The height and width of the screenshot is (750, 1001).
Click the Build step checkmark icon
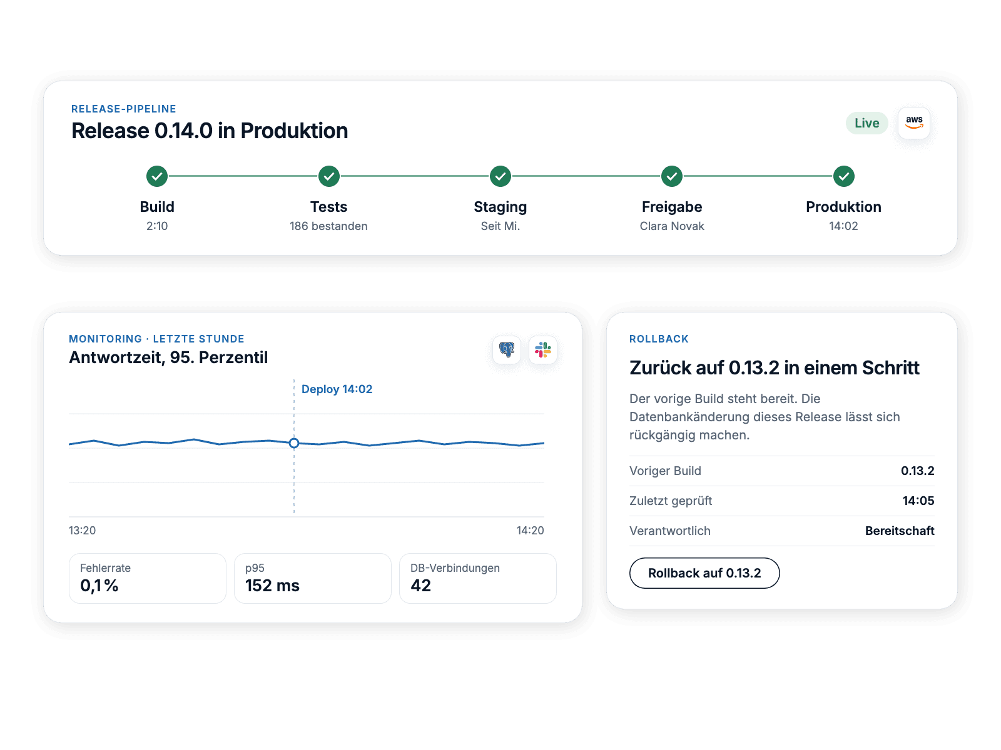[x=157, y=176]
